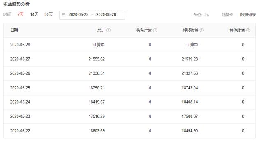263x148 pixels.
Task: Click help icon next to 总计
Action: (x=108, y=30)
